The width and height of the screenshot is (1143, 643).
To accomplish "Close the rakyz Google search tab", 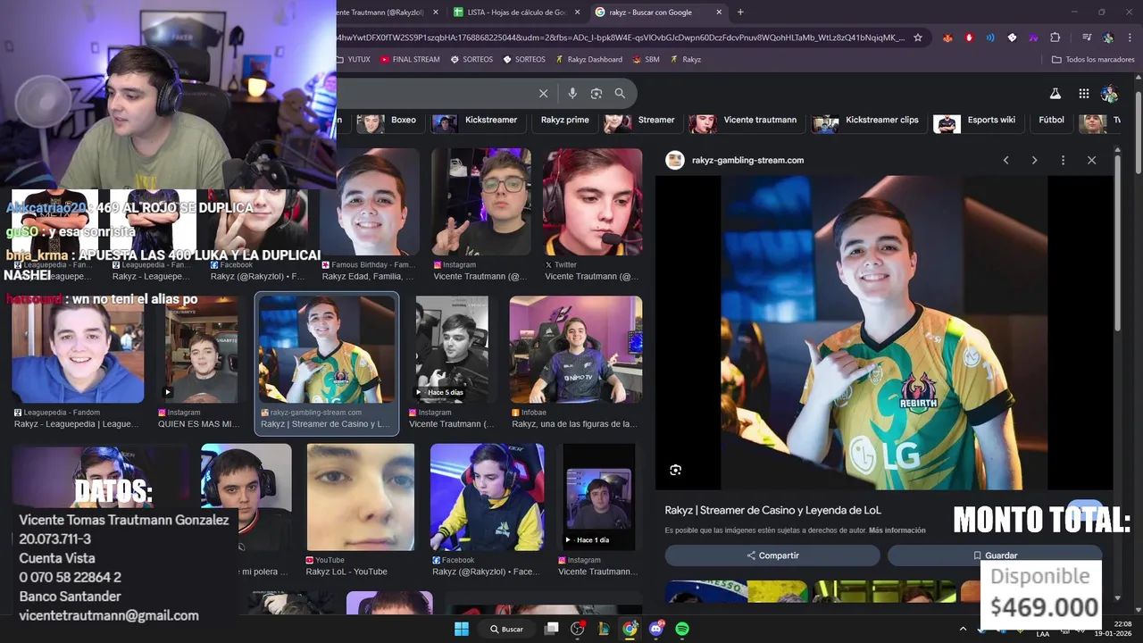I will (x=719, y=13).
